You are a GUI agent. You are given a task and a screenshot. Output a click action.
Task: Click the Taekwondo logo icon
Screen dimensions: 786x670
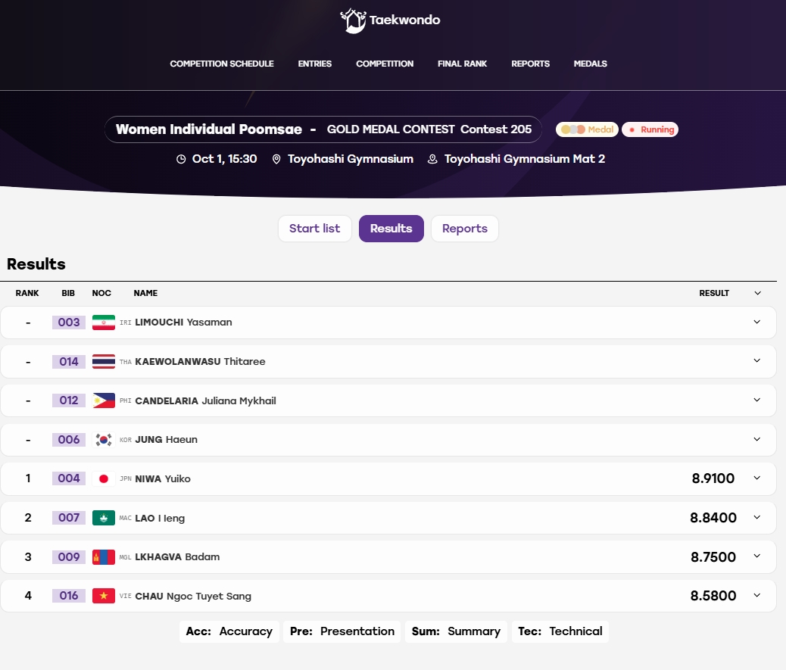coord(354,20)
